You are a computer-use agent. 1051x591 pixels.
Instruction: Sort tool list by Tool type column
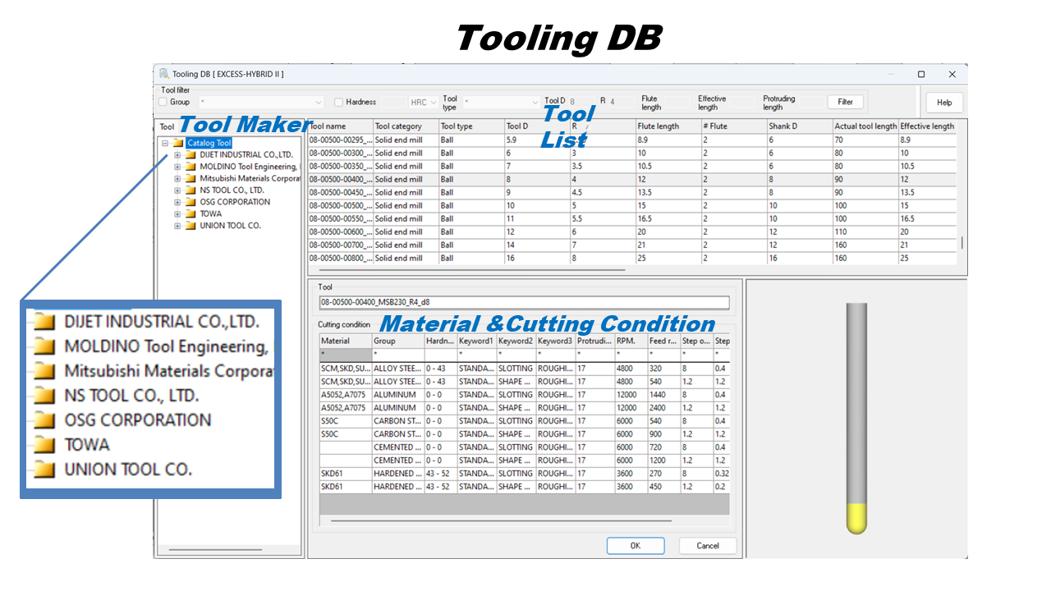(x=471, y=126)
